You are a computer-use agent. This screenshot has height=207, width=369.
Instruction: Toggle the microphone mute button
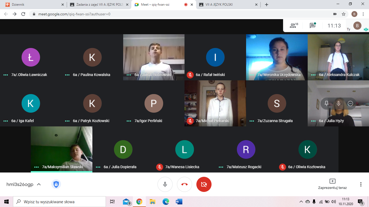pyautogui.click(x=165, y=184)
